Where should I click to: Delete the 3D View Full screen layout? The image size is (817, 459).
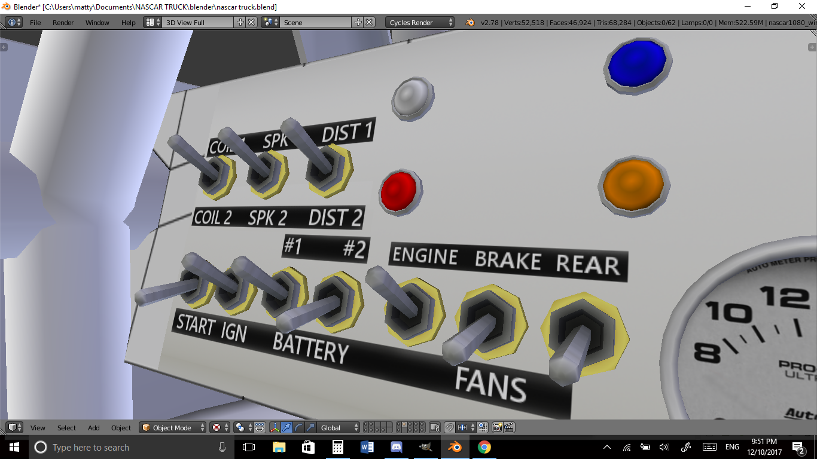click(252, 22)
